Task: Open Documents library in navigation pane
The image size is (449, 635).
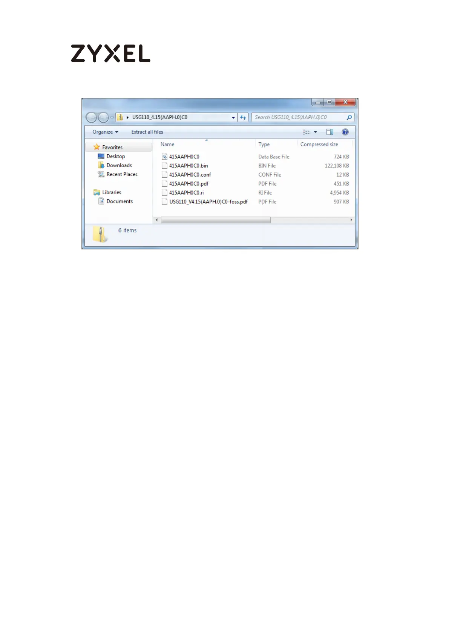Action: click(120, 201)
